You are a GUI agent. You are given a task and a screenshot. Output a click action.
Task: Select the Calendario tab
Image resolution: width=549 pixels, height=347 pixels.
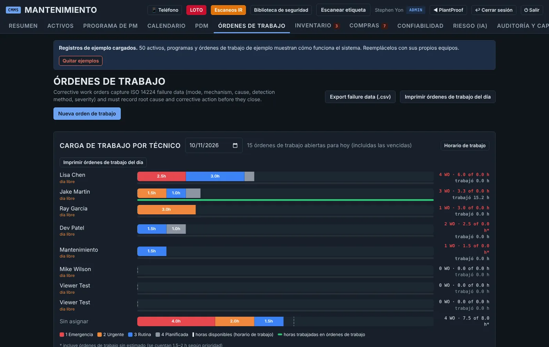[166, 26]
